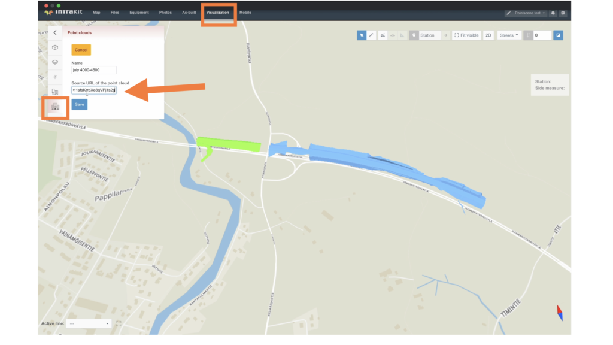Screen dimensions: 613x345
Task: Click the station location pin icon
Action: [414, 35]
